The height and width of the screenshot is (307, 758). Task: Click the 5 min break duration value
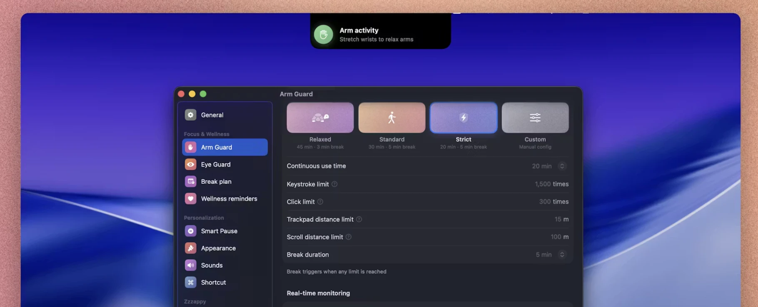point(544,255)
